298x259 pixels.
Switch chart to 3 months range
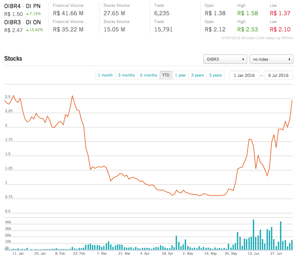tap(127, 75)
